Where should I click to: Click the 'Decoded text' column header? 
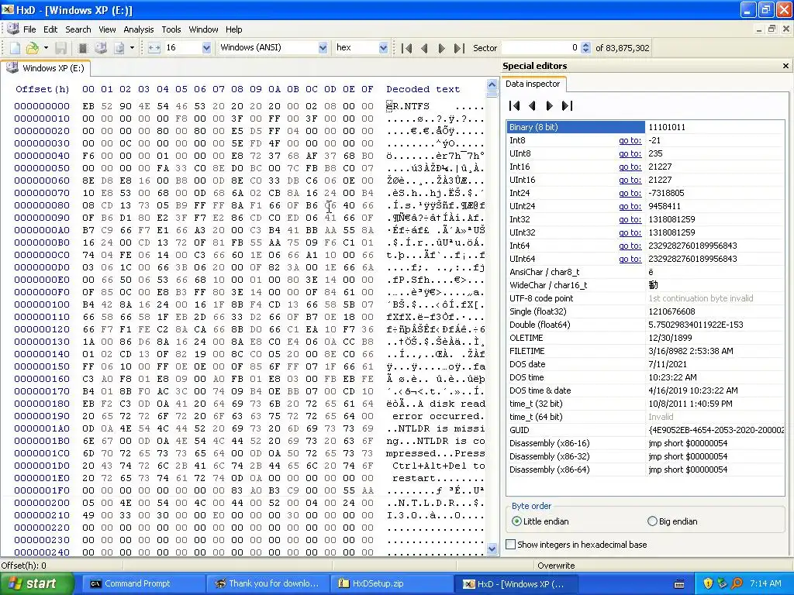coord(423,90)
